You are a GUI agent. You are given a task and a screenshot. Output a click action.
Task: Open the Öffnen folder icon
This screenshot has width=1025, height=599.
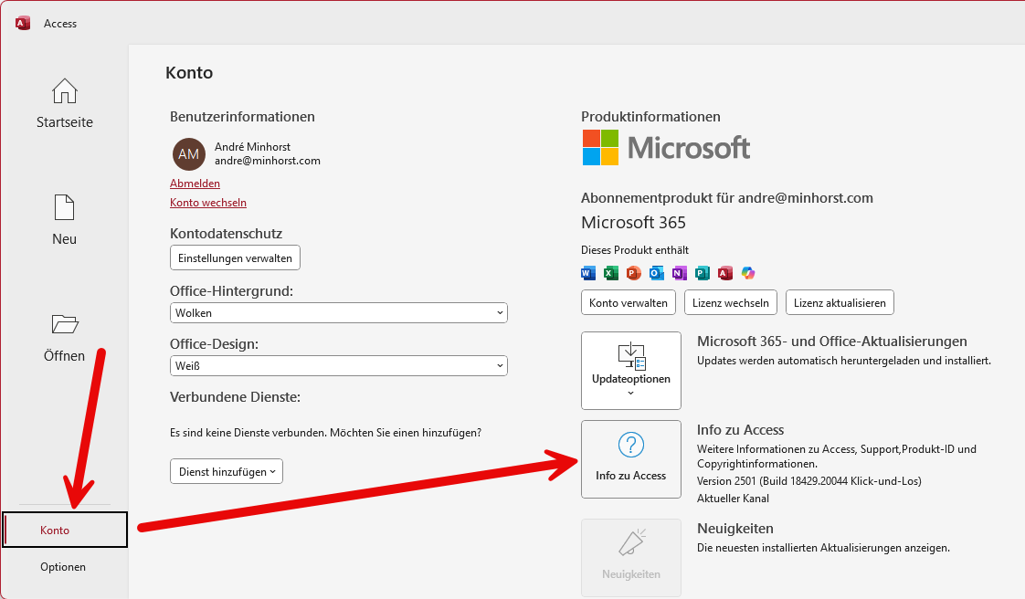[x=64, y=323]
